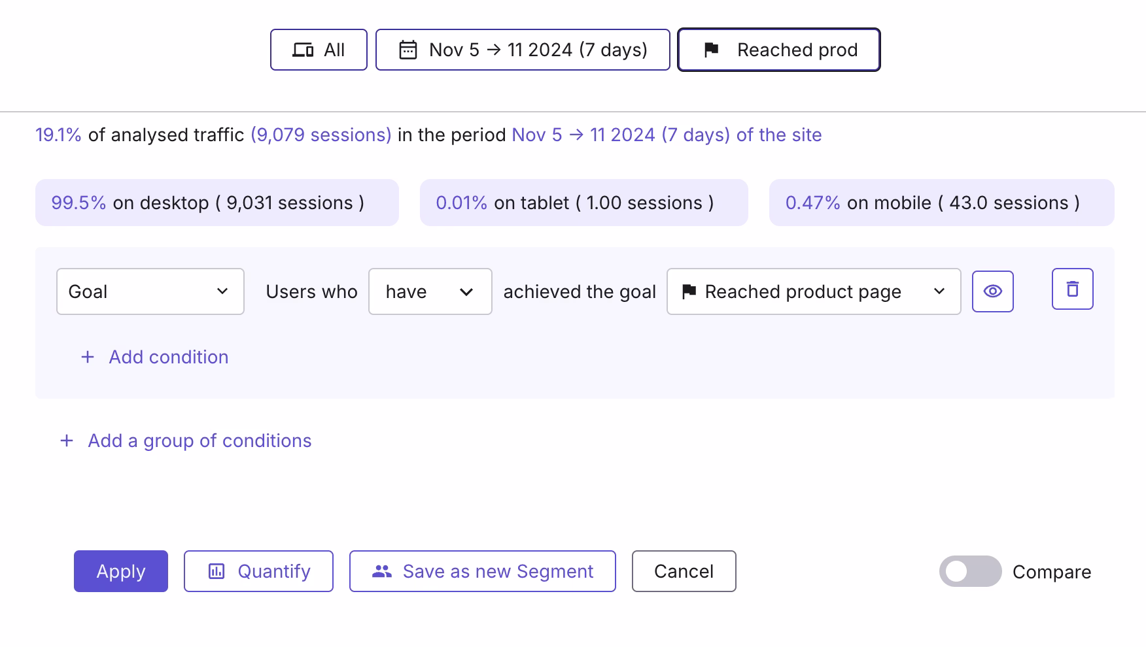The height and width of the screenshot is (647, 1146).
Task: Select the 0.47% on mobile stat
Action: click(x=942, y=203)
